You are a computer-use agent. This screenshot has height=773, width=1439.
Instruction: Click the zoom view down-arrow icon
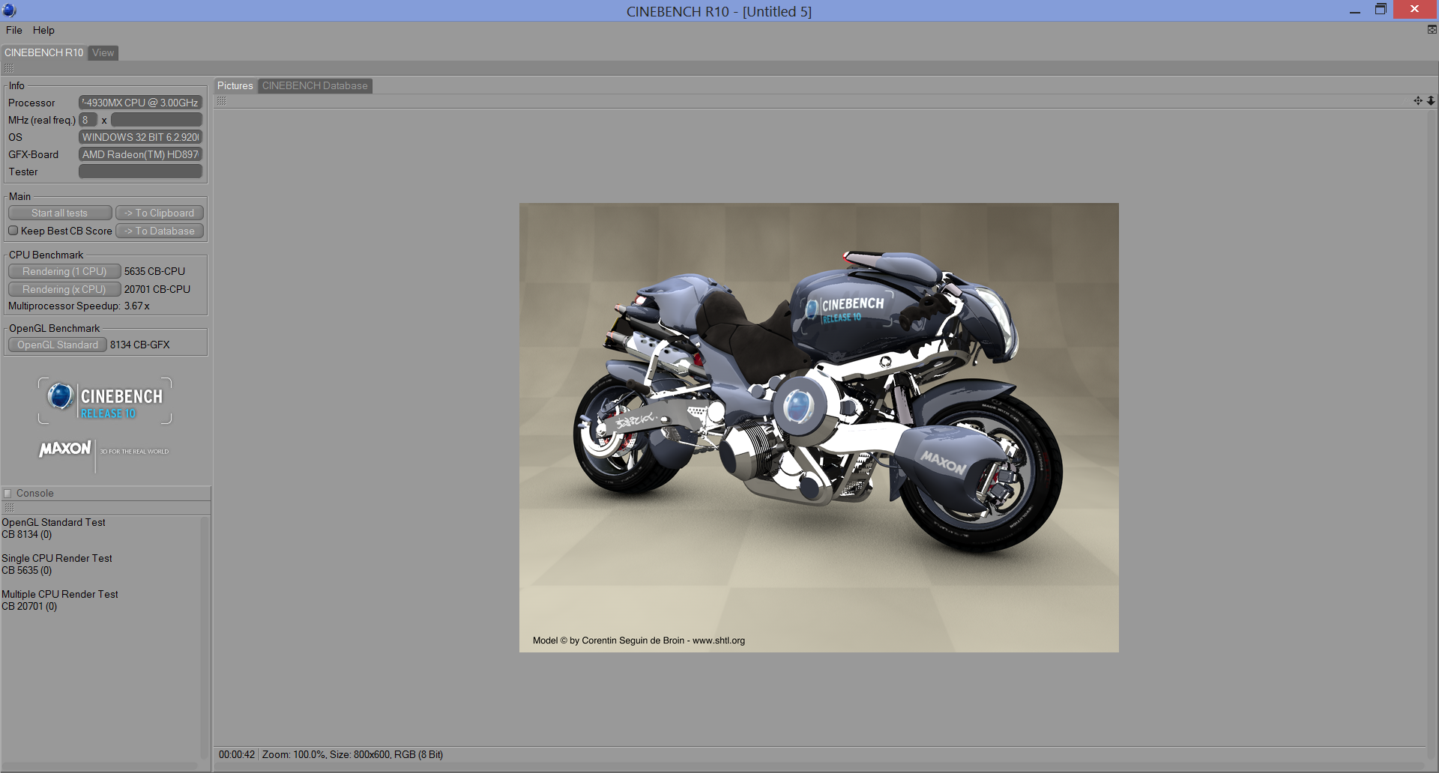(1431, 100)
